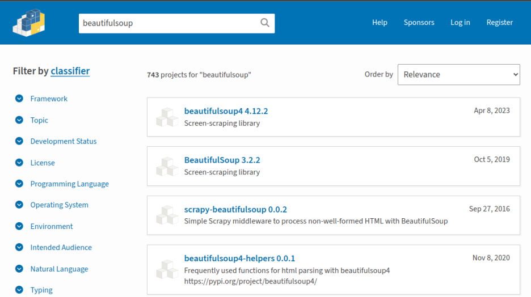Expand the Natural Language chevron
The image size is (531, 297).
click(19, 269)
